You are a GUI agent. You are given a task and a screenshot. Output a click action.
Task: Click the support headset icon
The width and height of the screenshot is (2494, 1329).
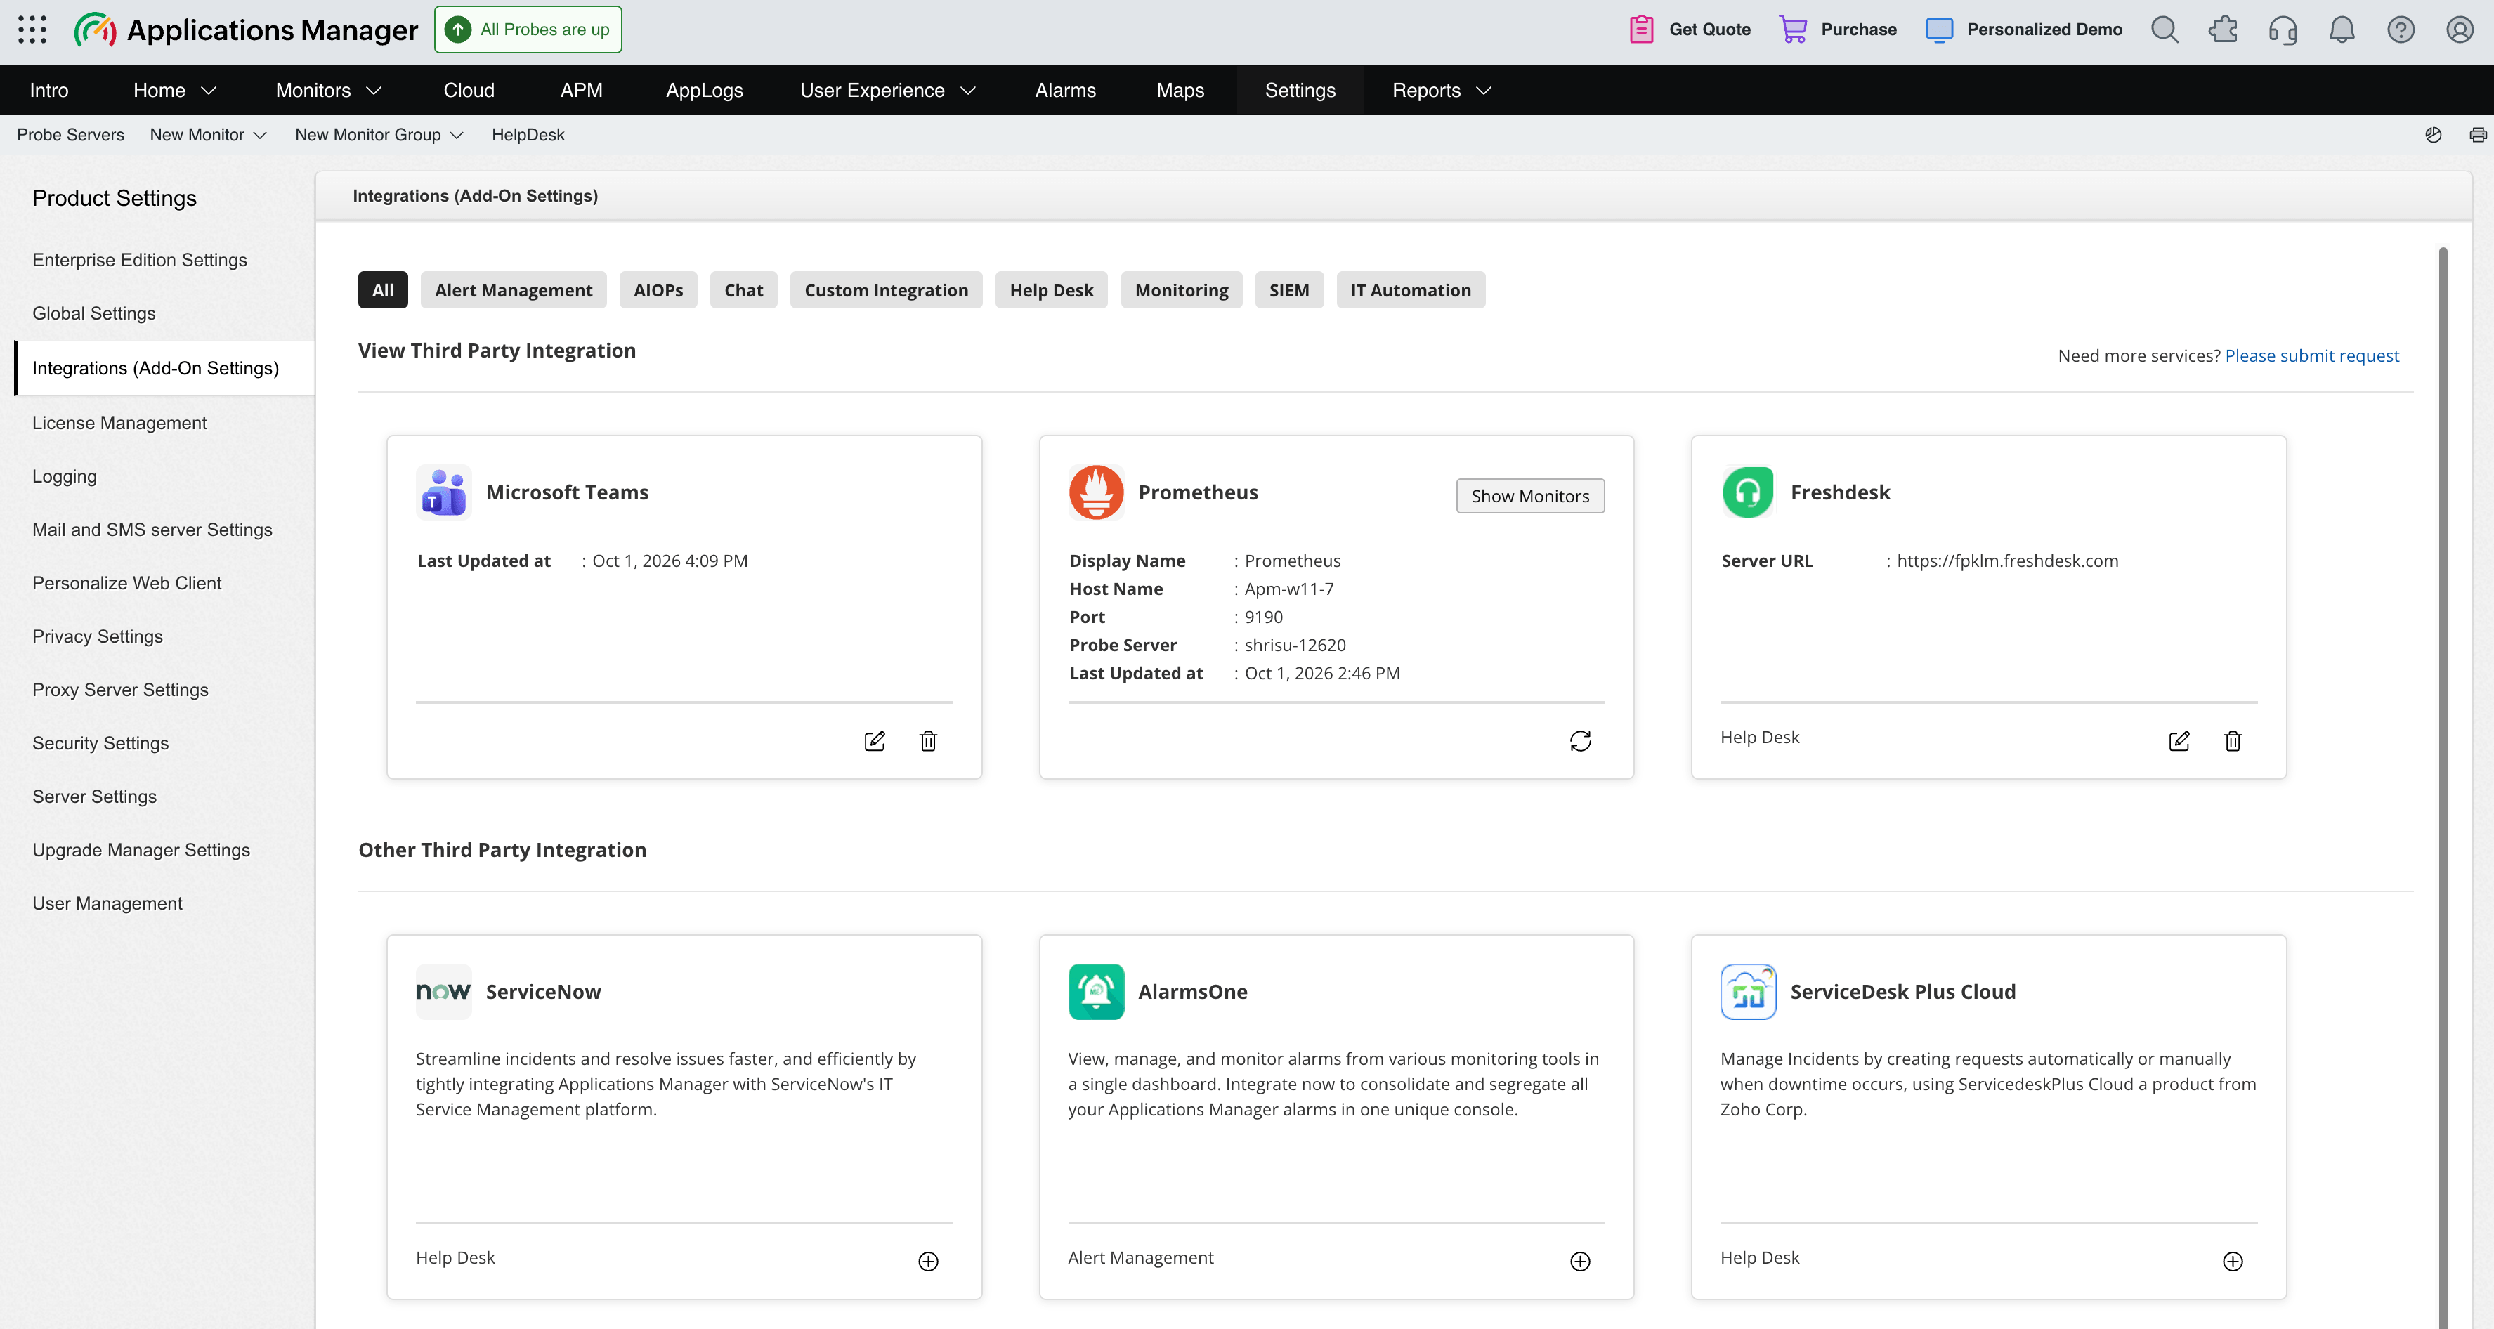pos(2283,29)
